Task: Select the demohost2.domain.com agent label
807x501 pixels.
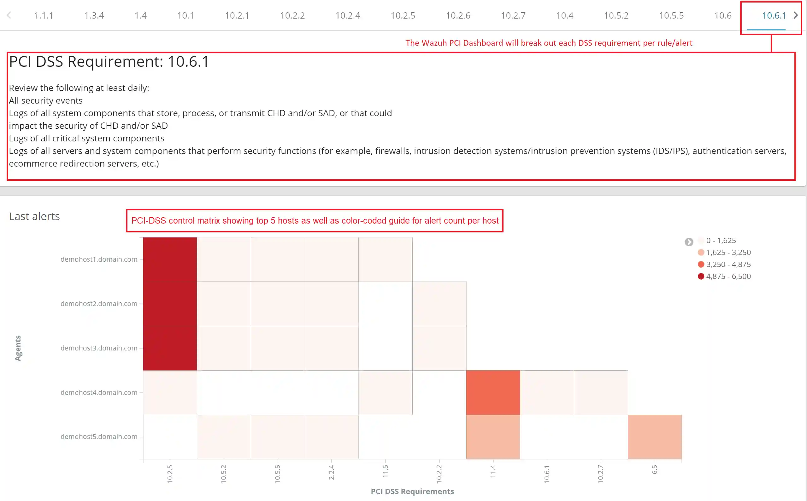Action: pyautogui.click(x=99, y=304)
